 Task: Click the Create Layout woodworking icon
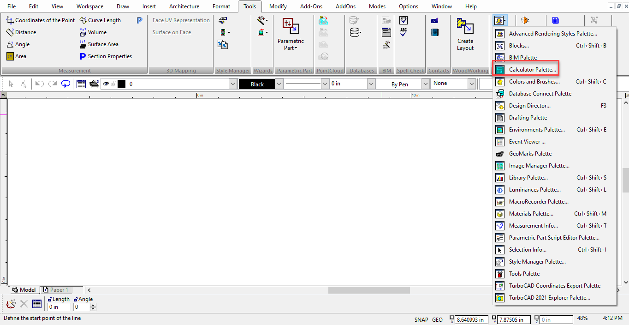465,26
